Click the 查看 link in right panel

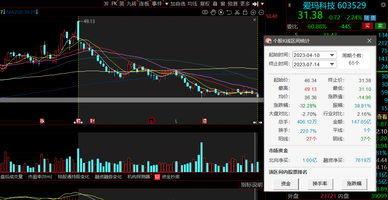[x=382, y=117]
